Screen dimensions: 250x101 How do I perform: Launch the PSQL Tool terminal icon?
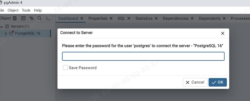click(x=48, y=18)
